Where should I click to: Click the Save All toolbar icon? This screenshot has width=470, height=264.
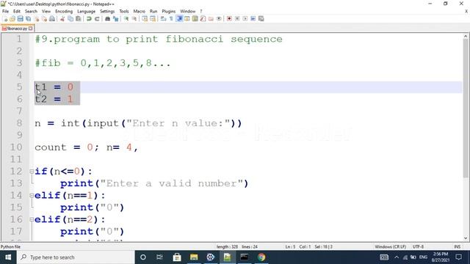pos(28,18)
